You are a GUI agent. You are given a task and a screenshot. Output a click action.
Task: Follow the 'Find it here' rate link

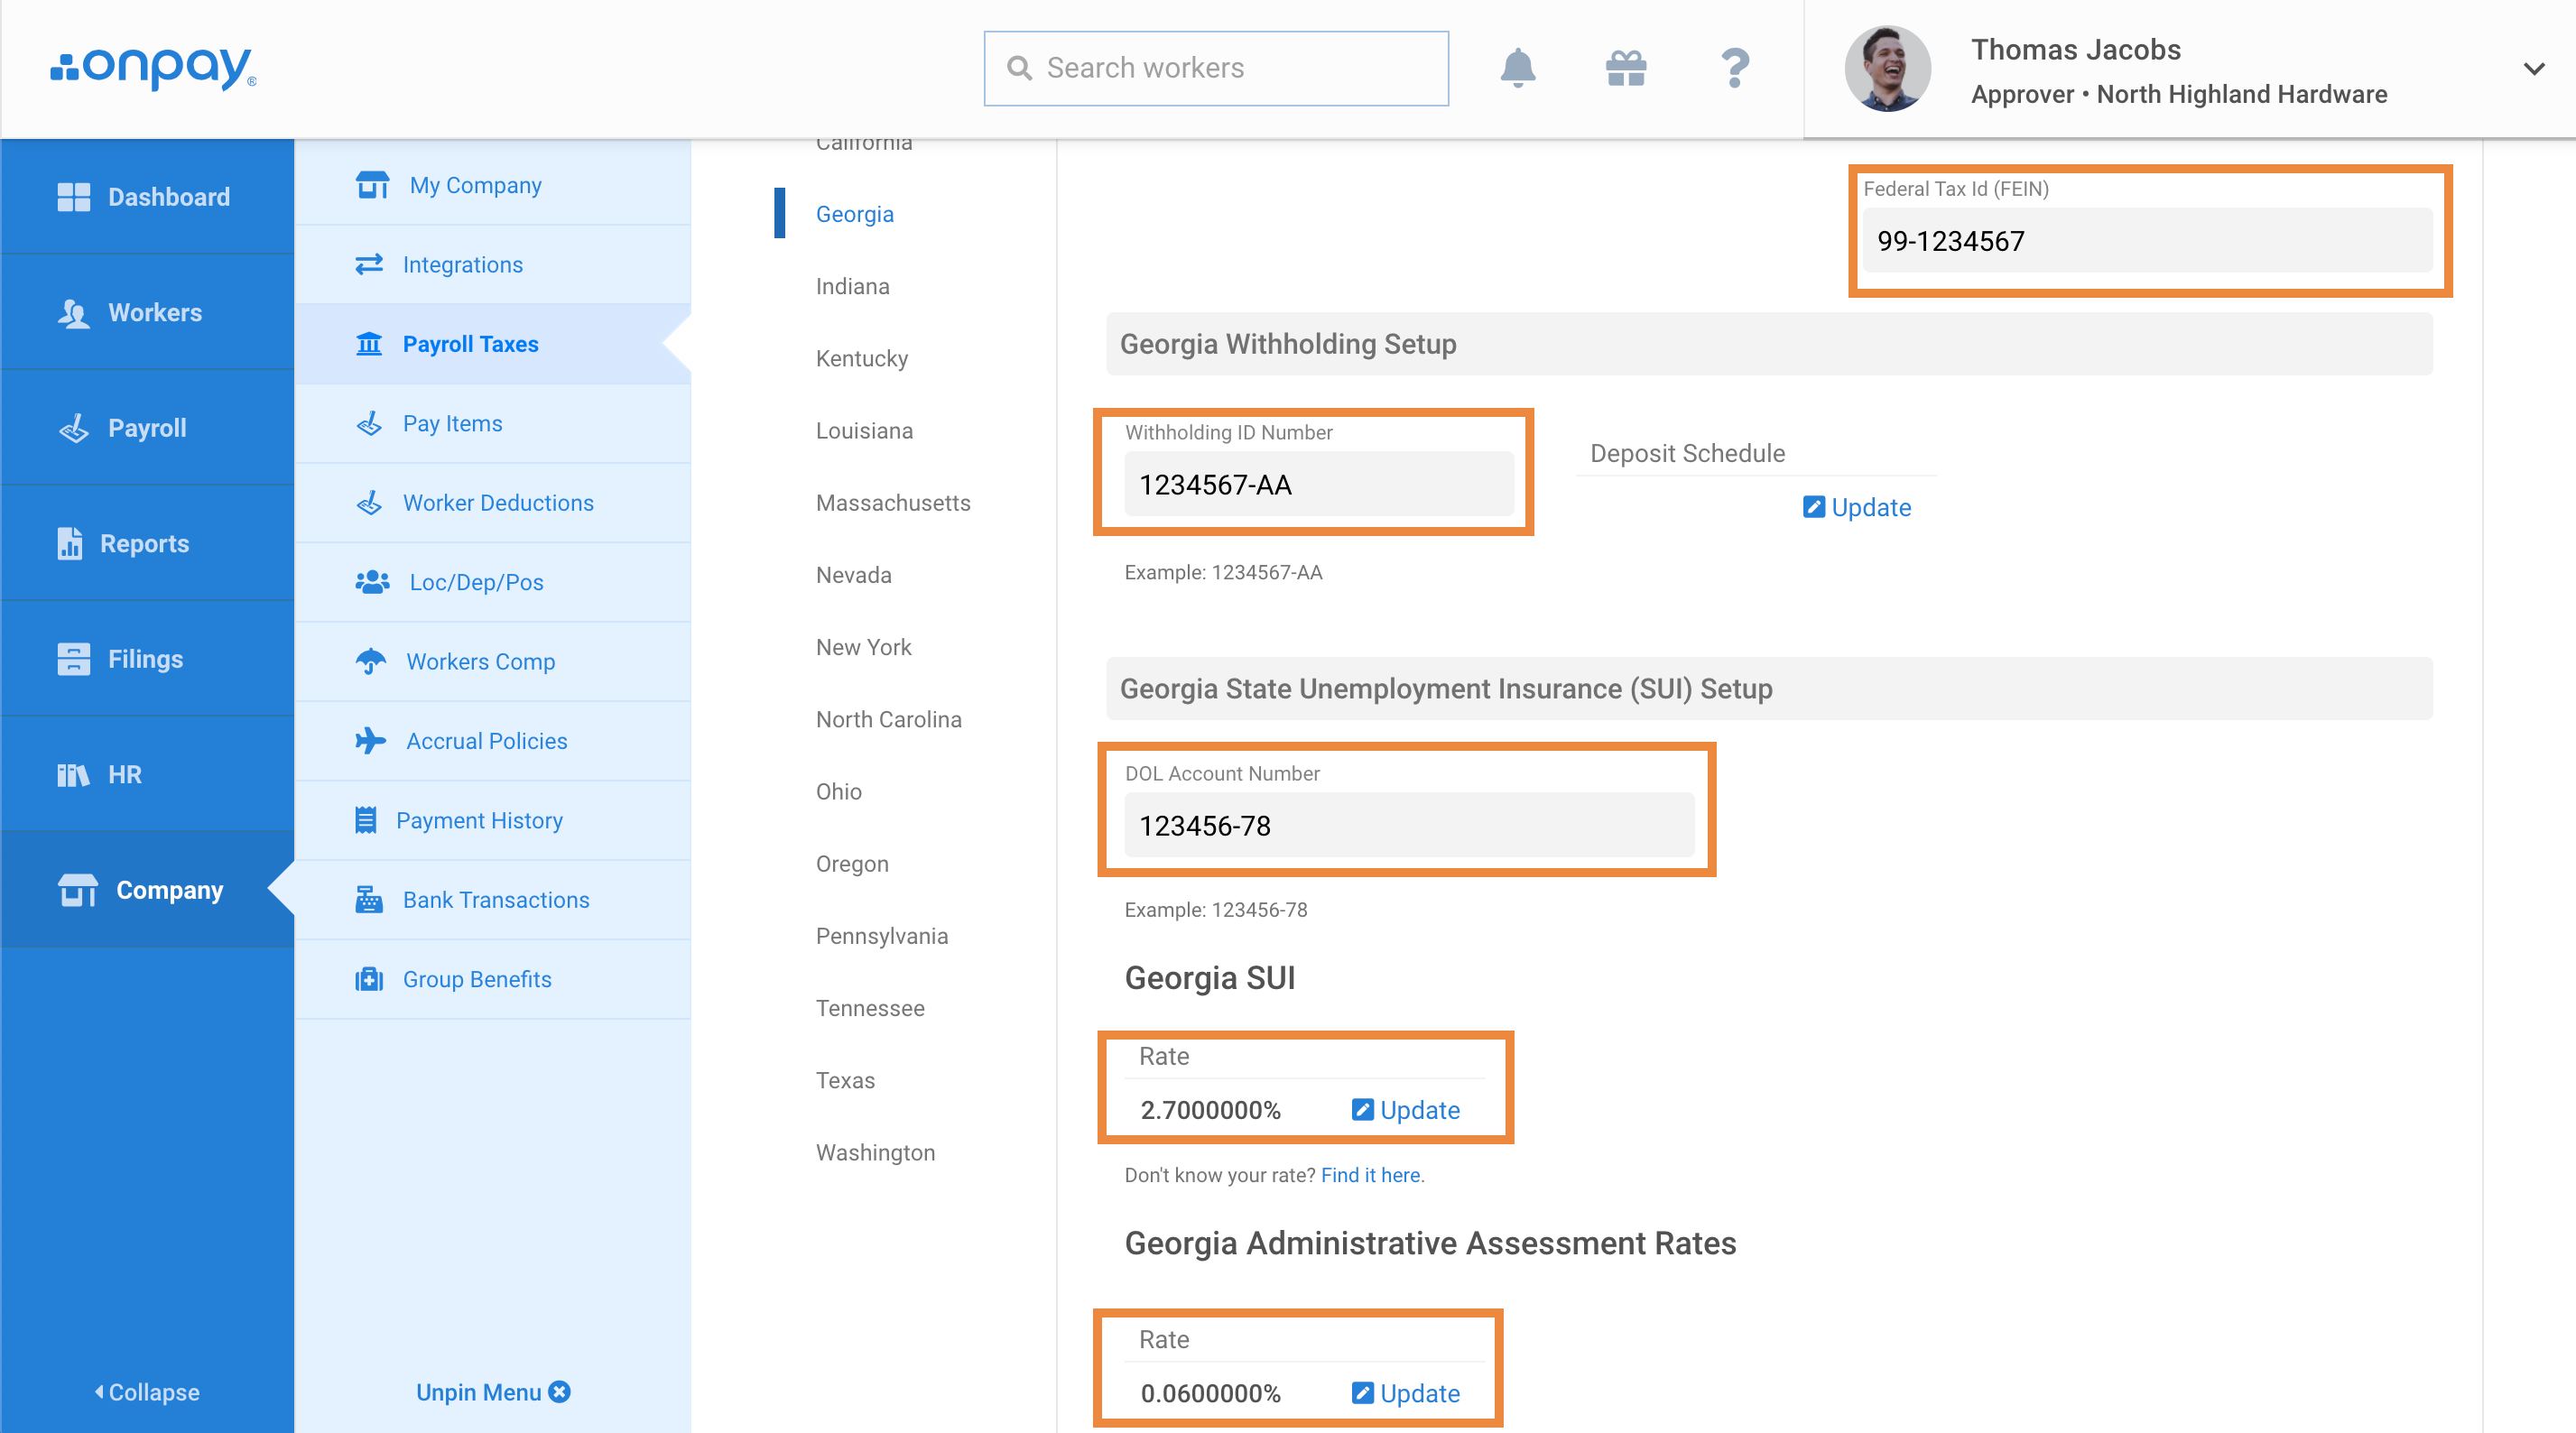click(1370, 1174)
